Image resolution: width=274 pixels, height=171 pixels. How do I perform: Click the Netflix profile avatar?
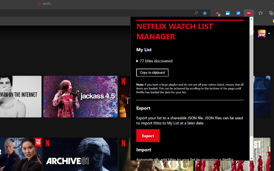tap(261, 33)
